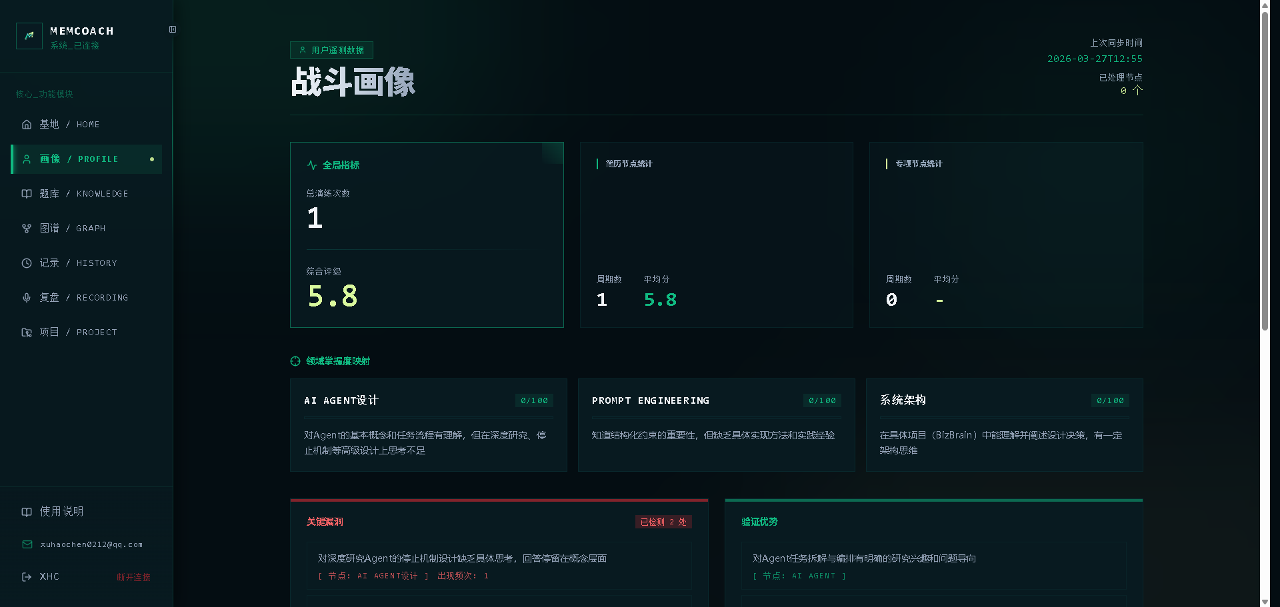The height and width of the screenshot is (607, 1280).
Task: Click the 战斗画像 page title
Action: click(x=353, y=82)
